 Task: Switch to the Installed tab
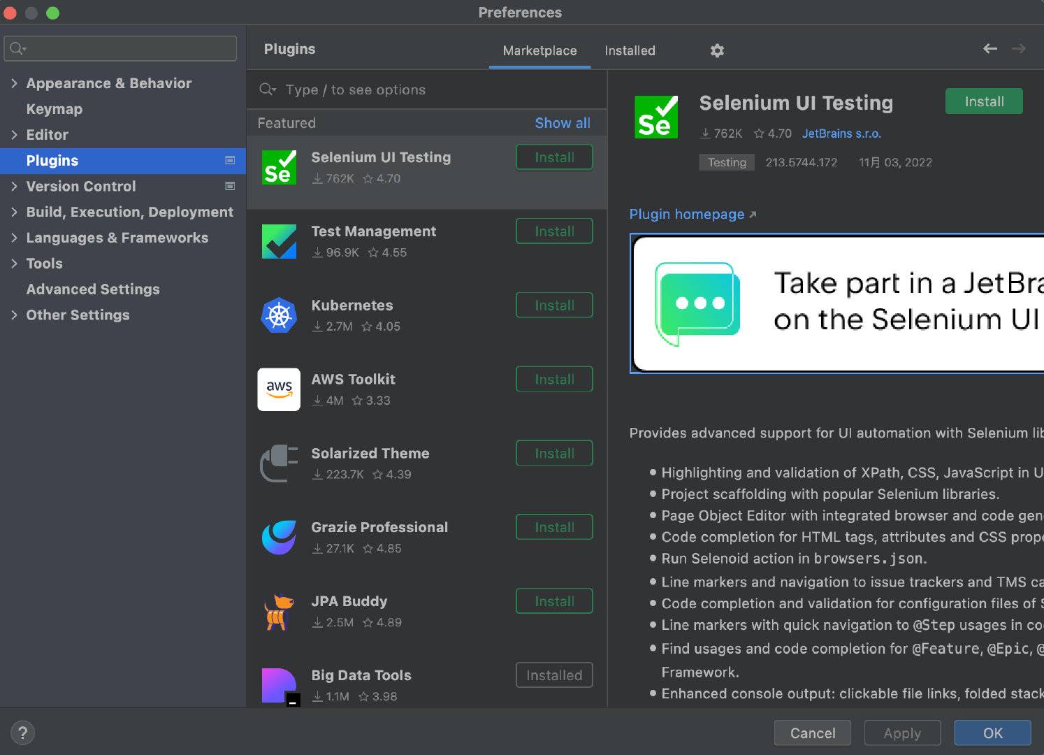click(630, 50)
